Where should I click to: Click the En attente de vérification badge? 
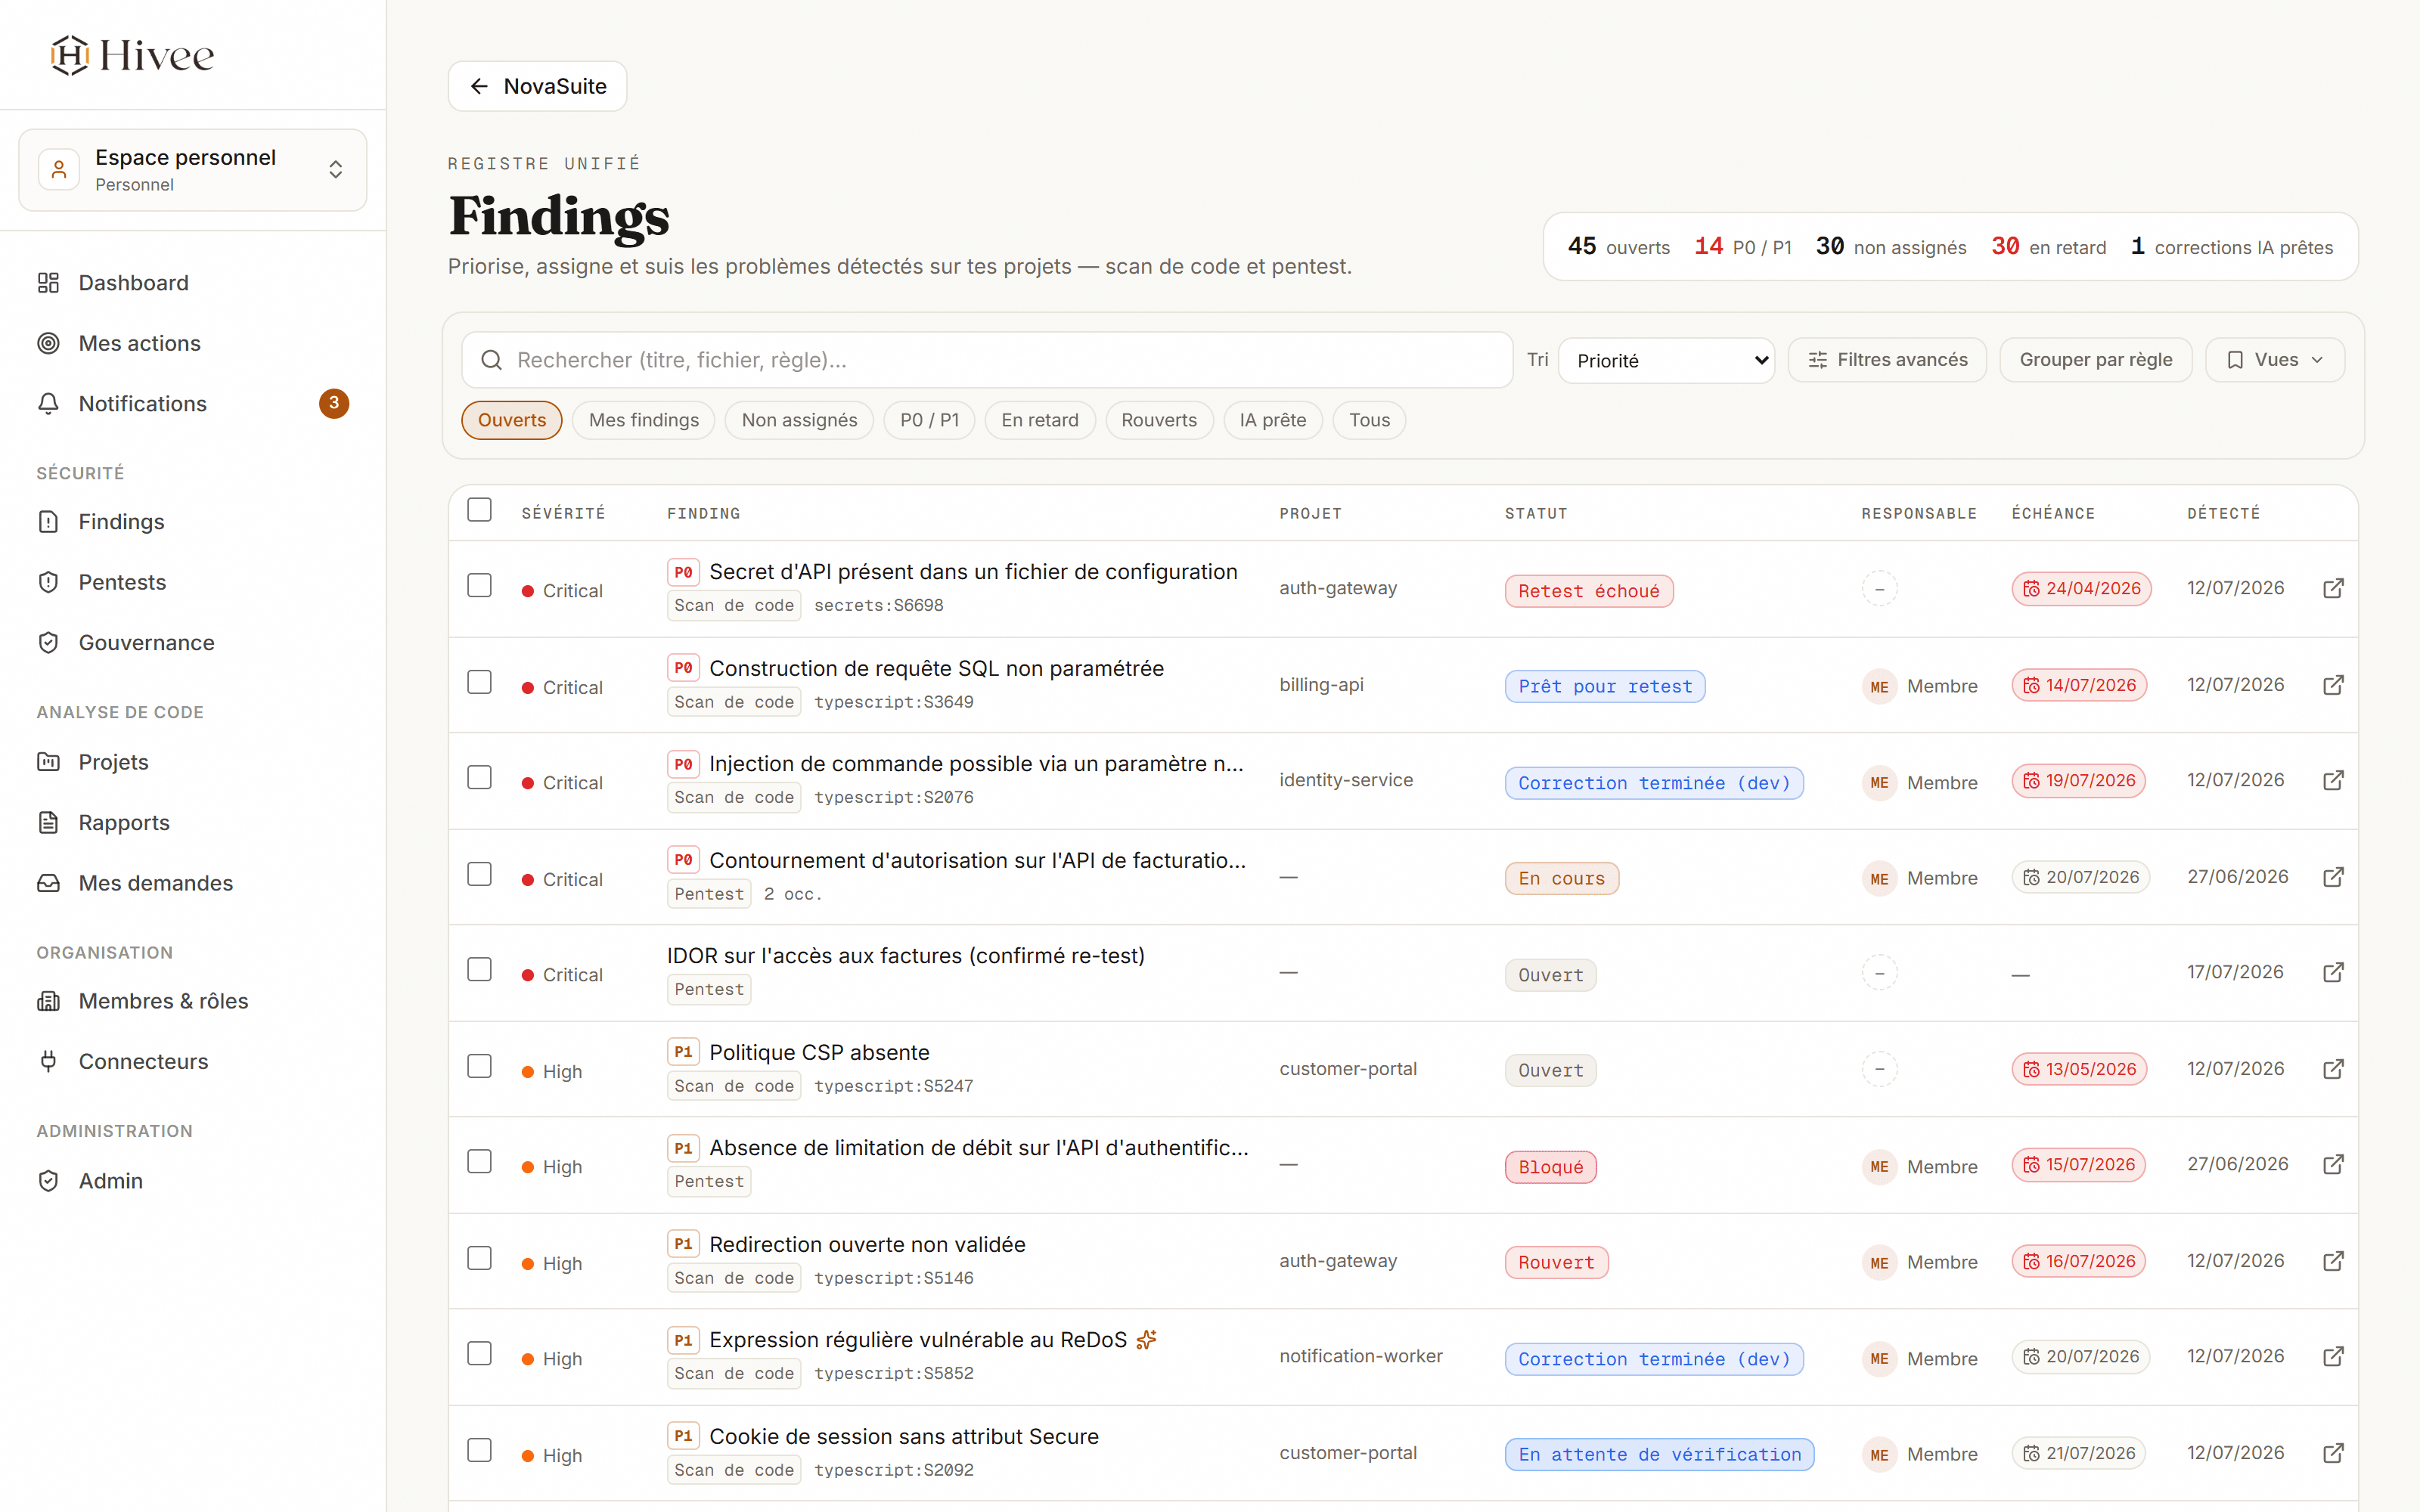tap(1659, 1454)
